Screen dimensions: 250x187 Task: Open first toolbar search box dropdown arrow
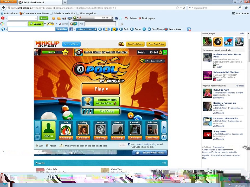coord(36,18)
